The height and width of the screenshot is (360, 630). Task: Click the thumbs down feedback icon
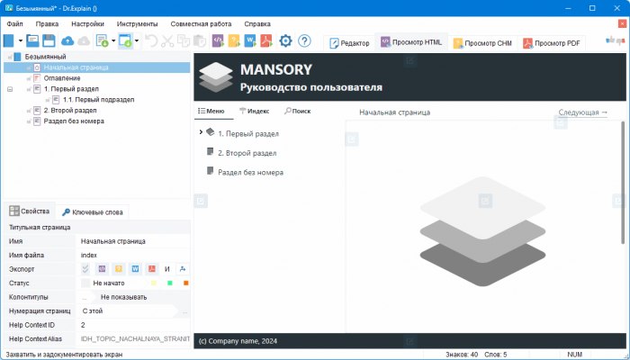point(620,40)
